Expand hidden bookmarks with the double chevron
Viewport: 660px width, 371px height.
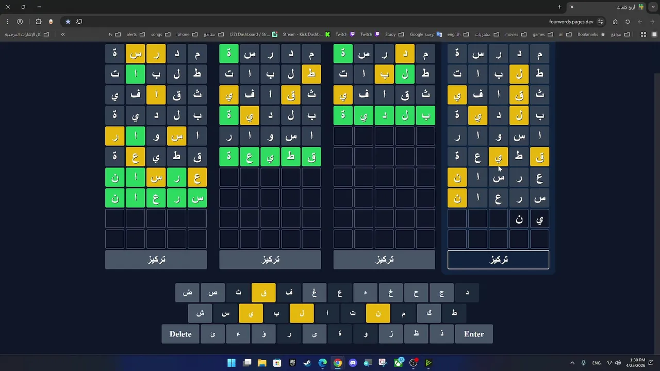tap(63, 35)
